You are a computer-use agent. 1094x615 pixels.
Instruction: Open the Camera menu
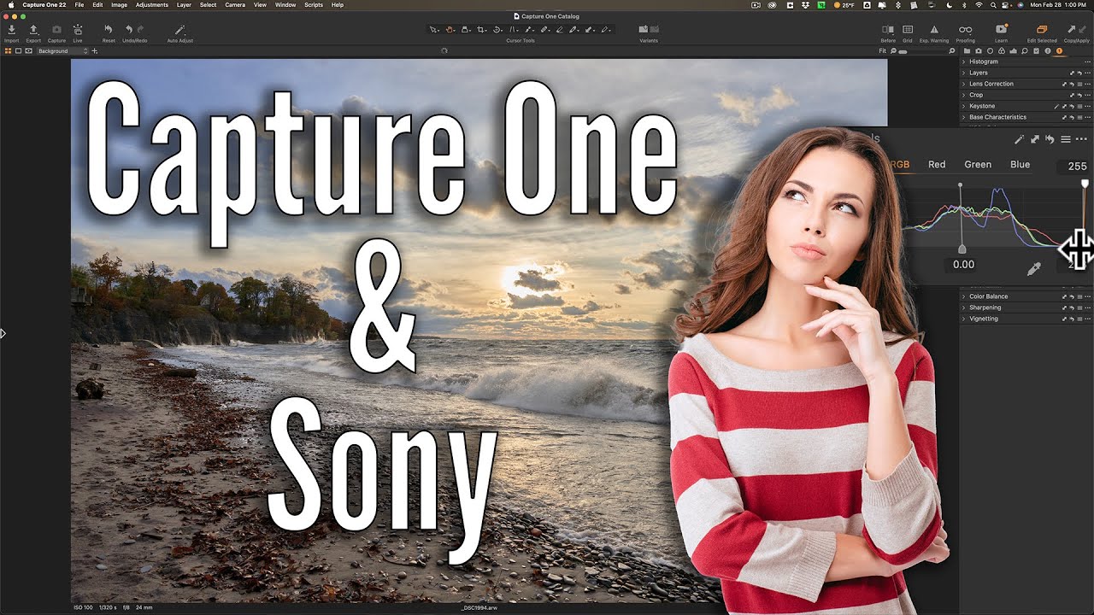[x=235, y=5]
